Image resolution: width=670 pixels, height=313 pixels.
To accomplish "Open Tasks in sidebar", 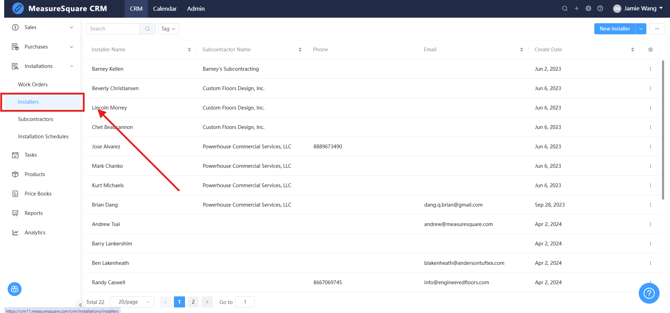I will (31, 155).
